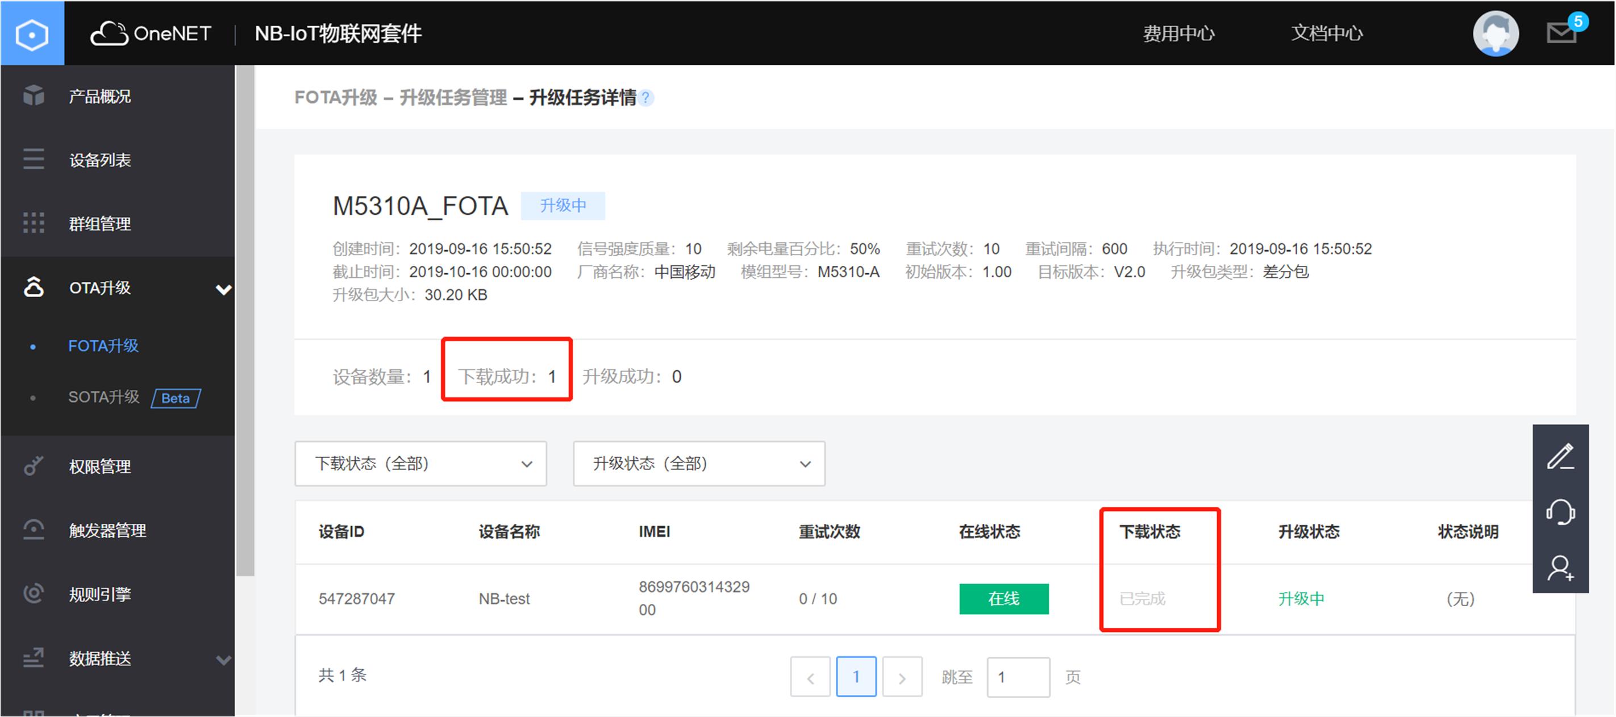This screenshot has width=1616, height=717.
Task: Go to 群组管理 menu item
Action: 100,224
